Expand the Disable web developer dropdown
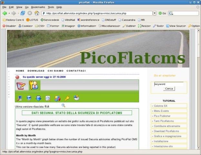 [9, 26]
